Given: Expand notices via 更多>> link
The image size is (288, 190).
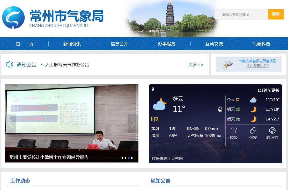Looking at the screenshot, I should click(195, 65).
